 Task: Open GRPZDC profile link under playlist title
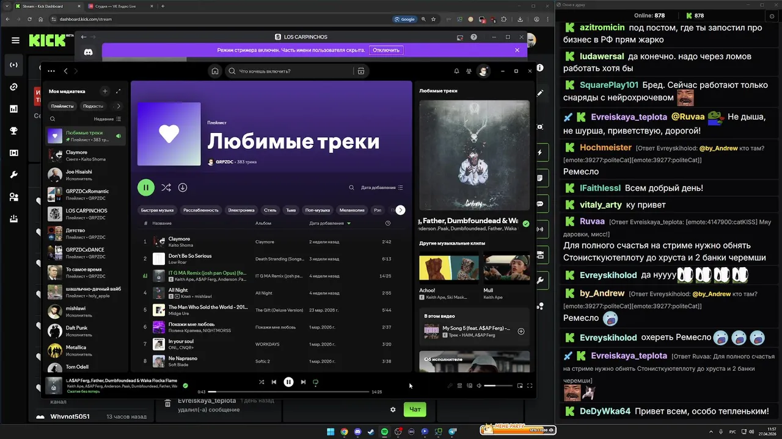(x=224, y=162)
